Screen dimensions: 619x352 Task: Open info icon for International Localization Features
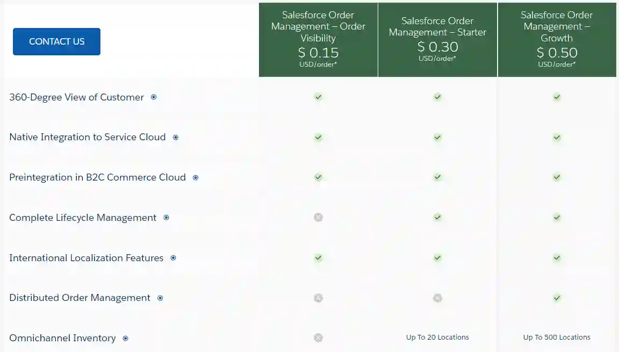coord(173,258)
